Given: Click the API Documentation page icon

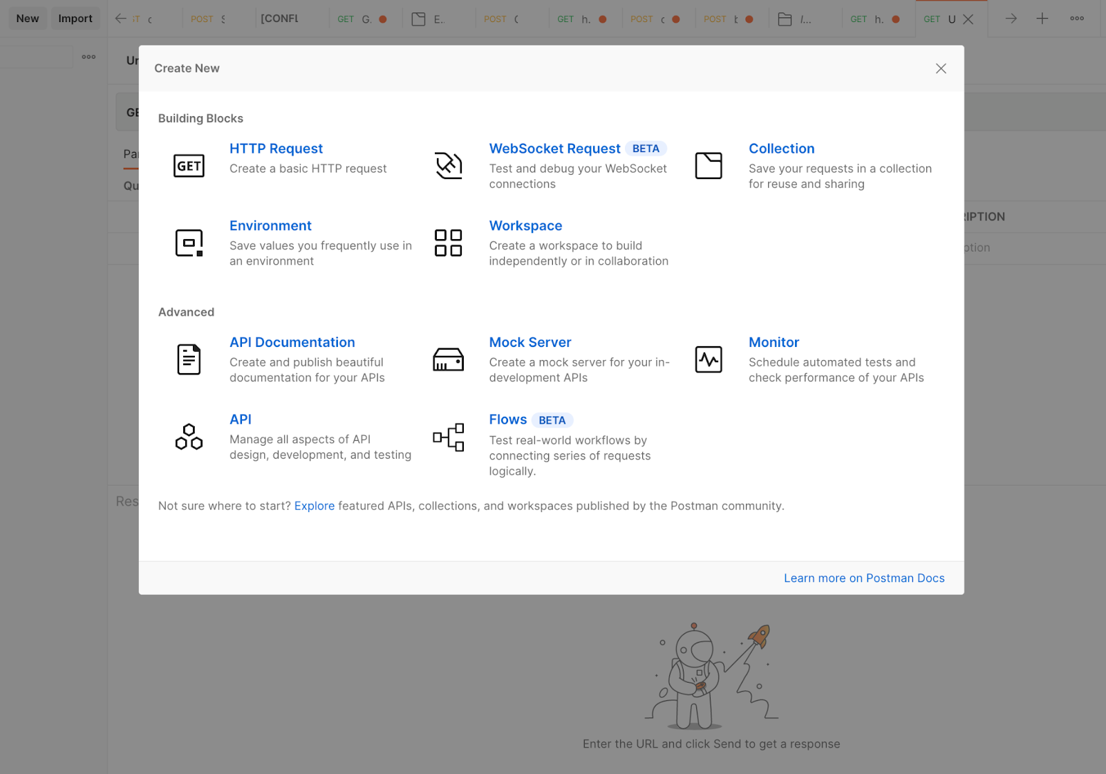Looking at the screenshot, I should pyautogui.click(x=189, y=359).
